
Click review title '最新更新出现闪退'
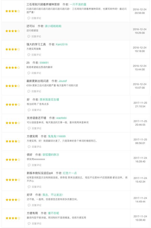[x=37, y=81]
